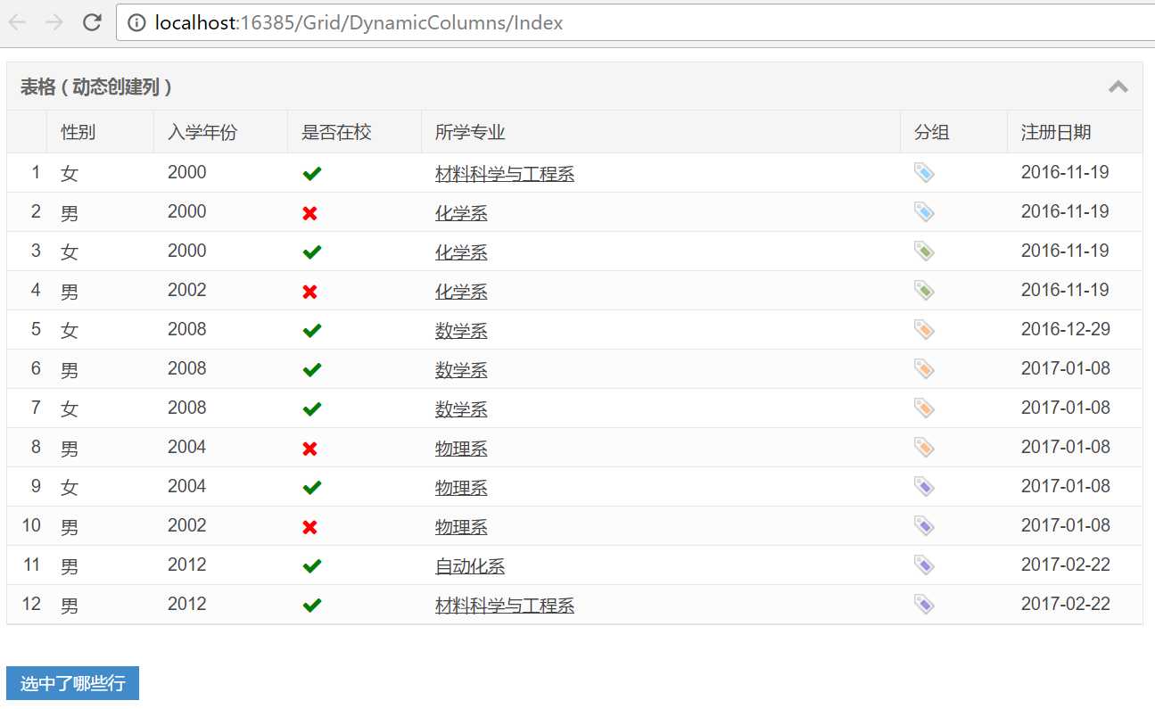Viewport: 1155px width, 709px height.
Task: Click the green checkmark in row 1
Action: tap(311, 174)
